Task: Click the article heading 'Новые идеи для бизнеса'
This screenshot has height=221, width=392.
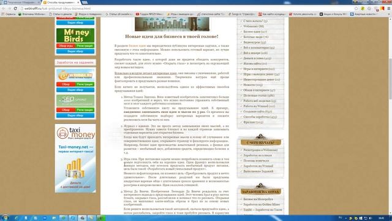Action: click(171, 37)
